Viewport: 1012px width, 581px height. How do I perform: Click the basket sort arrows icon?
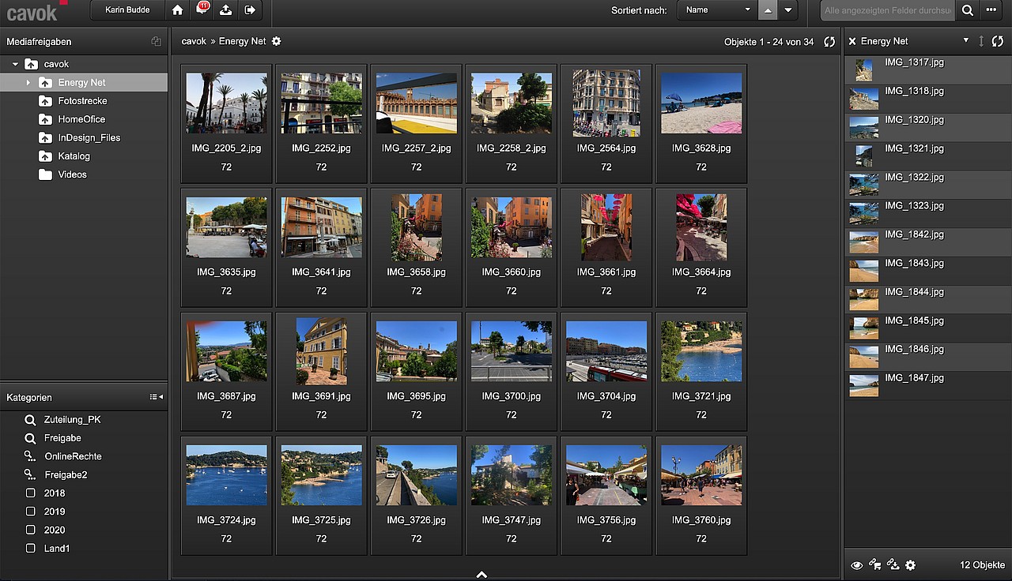(981, 41)
